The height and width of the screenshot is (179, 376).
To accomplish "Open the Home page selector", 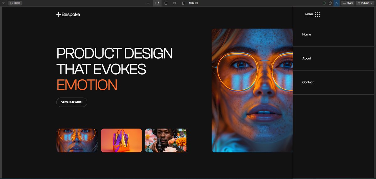I will (15, 3).
